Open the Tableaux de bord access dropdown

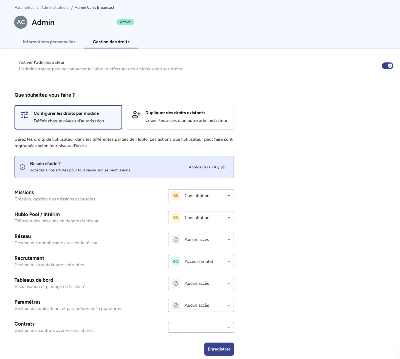201,283
